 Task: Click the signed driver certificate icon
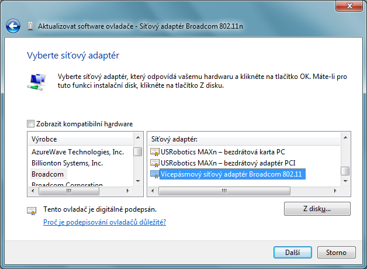[32, 211]
